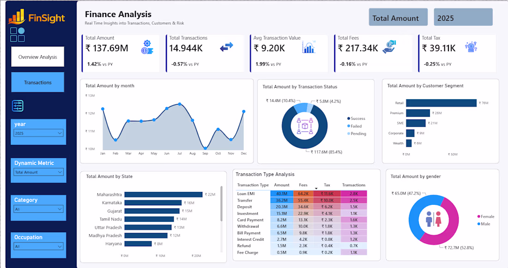The width and height of the screenshot is (508, 268).
Task: Click the Transfer row label
Action: coord(245,200)
